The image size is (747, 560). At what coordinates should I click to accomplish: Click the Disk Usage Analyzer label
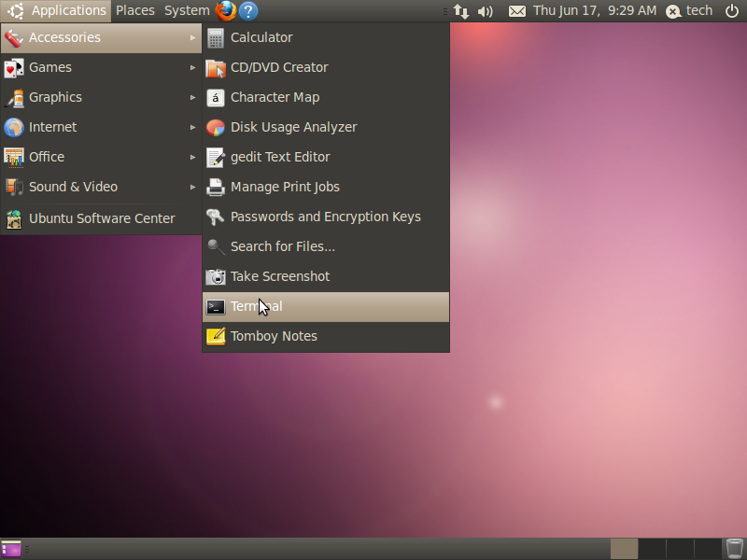tap(294, 127)
